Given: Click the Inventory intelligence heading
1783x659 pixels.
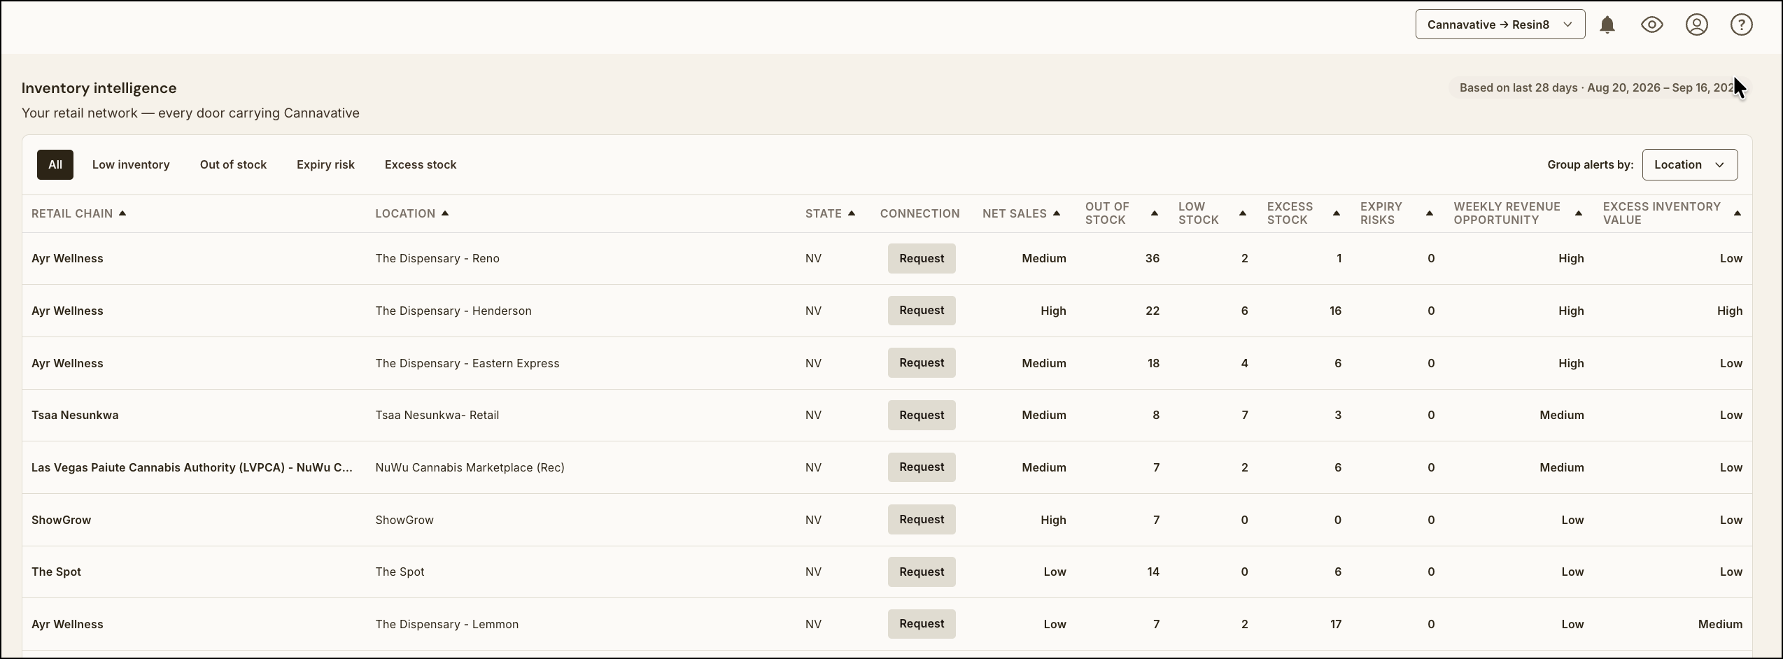Looking at the screenshot, I should click(99, 88).
